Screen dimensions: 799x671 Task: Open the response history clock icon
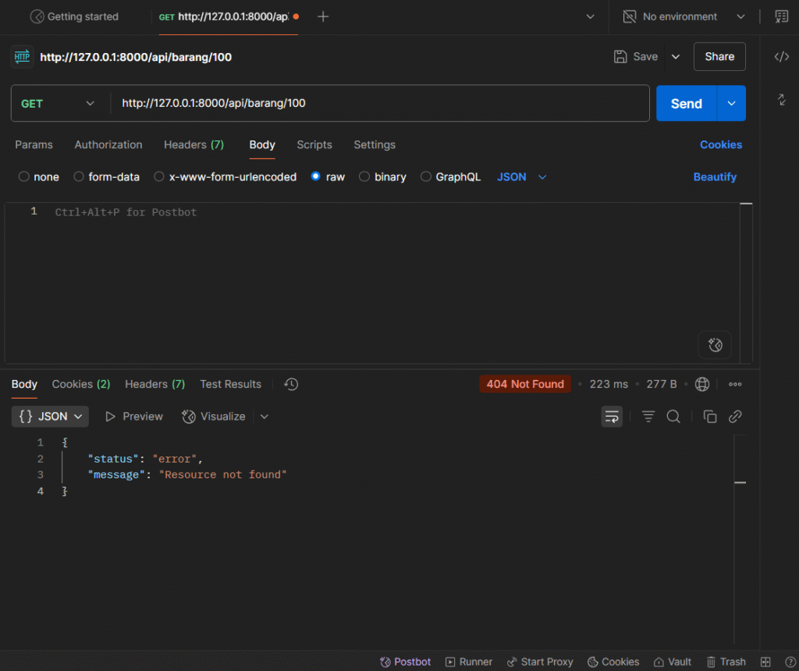[x=291, y=384]
